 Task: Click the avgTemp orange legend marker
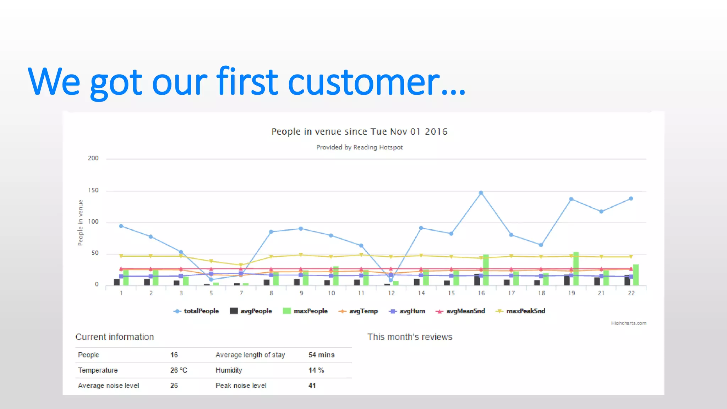point(342,311)
